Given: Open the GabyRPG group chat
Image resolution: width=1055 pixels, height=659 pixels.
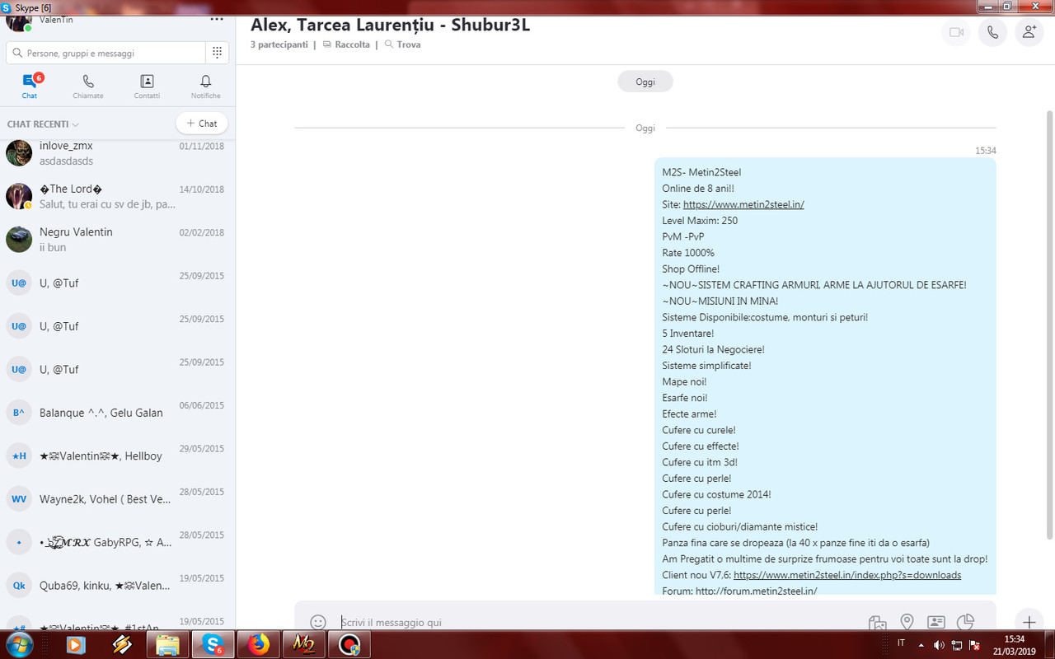Looking at the screenshot, I should click(117, 541).
